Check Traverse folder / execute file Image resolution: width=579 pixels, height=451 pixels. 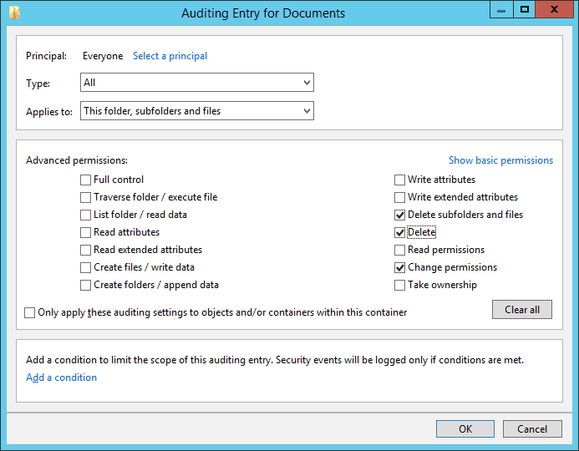tap(86, 197)
